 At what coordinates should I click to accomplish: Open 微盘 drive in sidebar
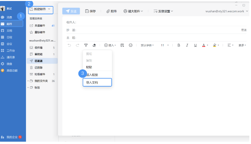pyautogui.click(x=9, y=64)
